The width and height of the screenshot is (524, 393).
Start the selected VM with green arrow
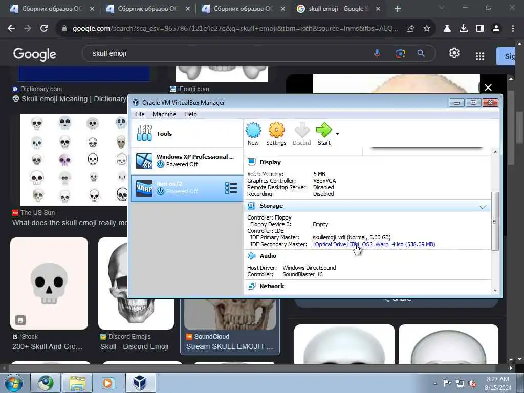[x=323, y=130]
